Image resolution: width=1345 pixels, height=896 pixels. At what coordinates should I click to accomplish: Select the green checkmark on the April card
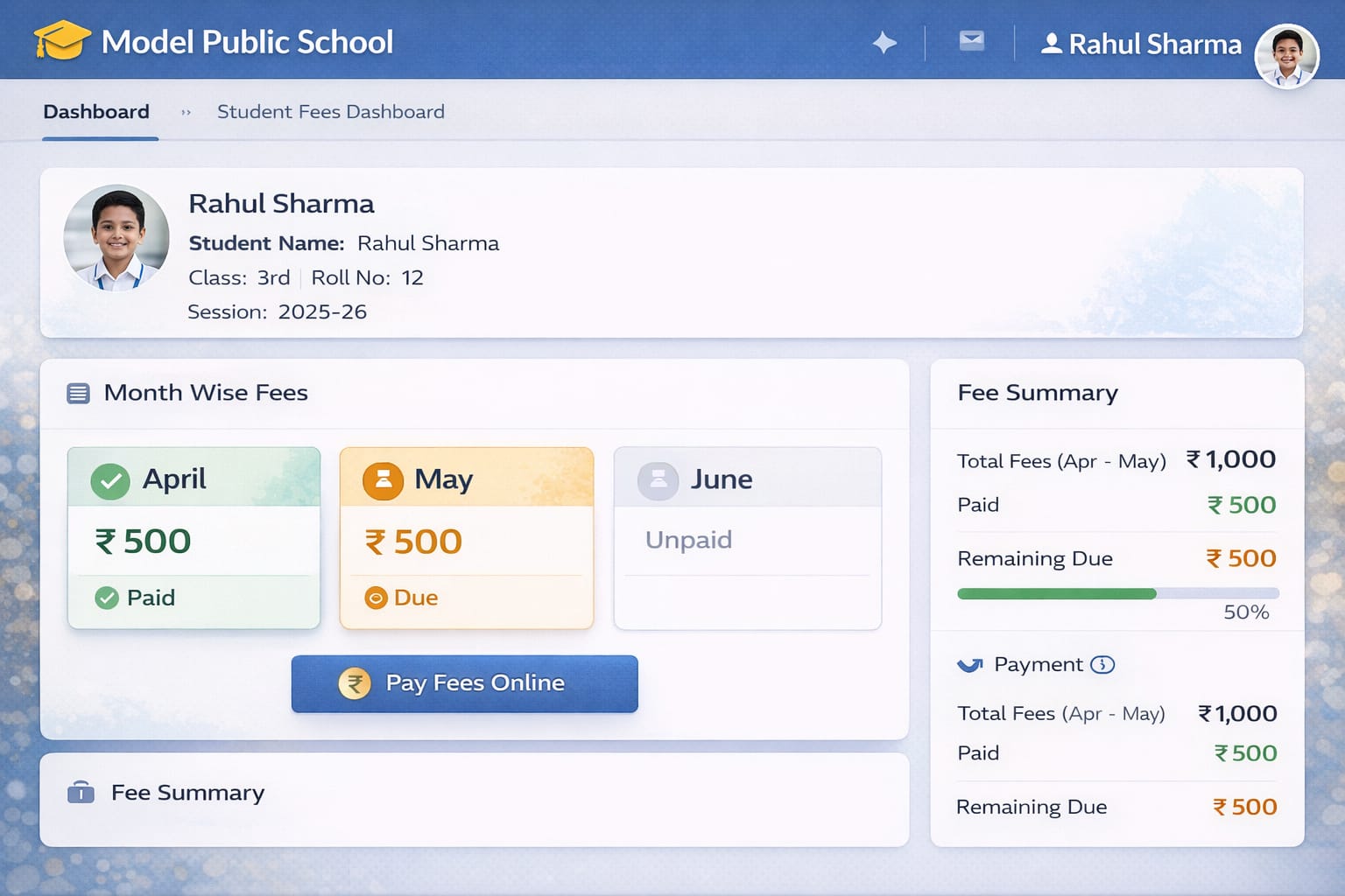click(110, 480)
